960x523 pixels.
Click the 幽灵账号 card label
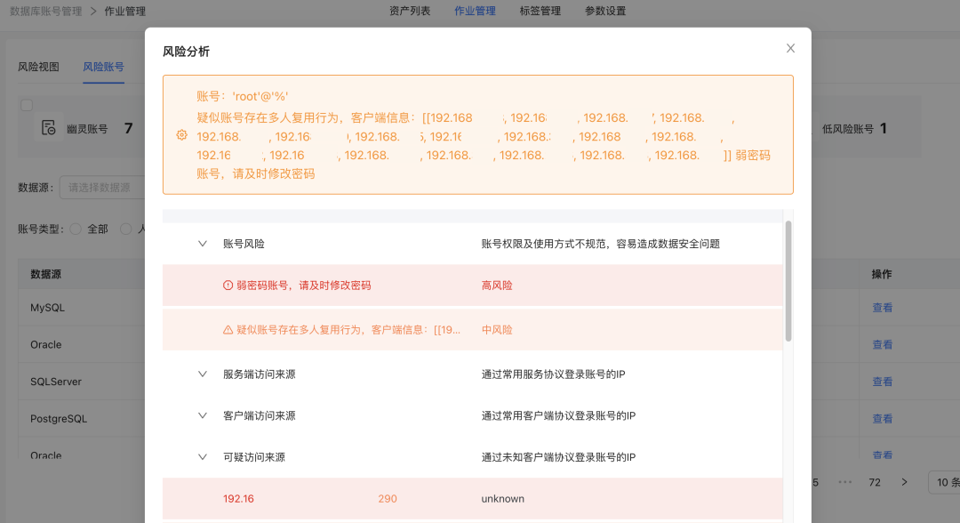point(87,129)
